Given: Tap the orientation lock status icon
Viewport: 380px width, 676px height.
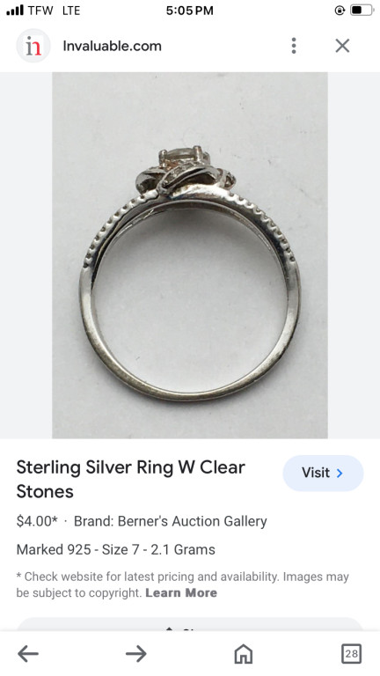Looking at the screenshot, I should click(x=340, y=10).
